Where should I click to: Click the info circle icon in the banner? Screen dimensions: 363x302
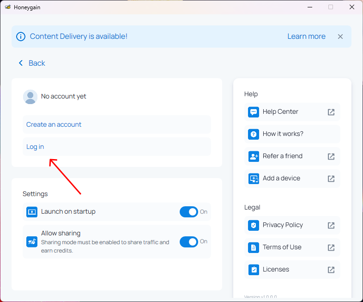21,37
